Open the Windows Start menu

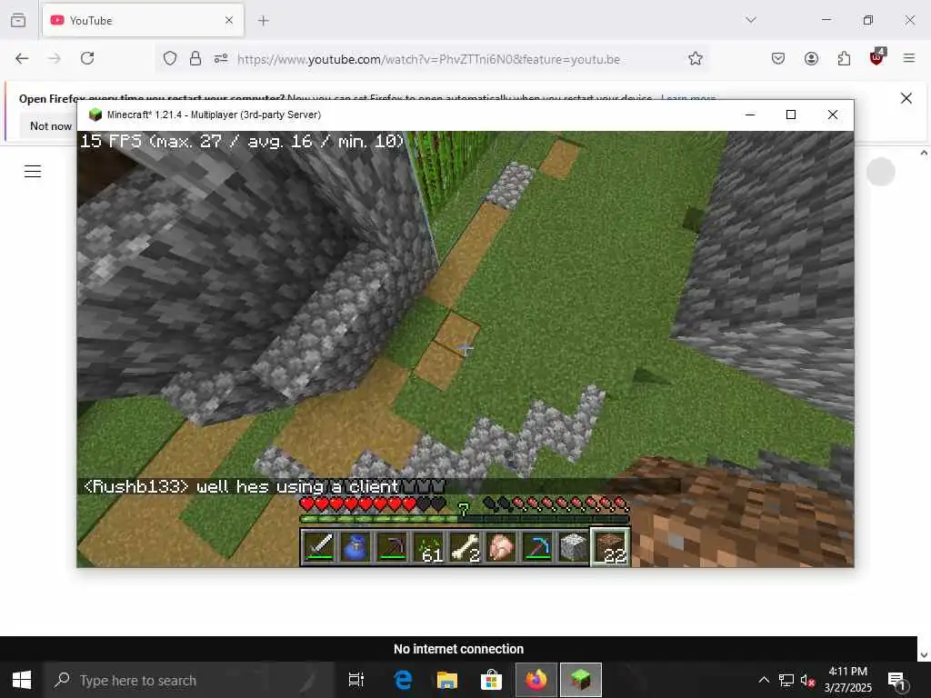[x=22, y=680]
